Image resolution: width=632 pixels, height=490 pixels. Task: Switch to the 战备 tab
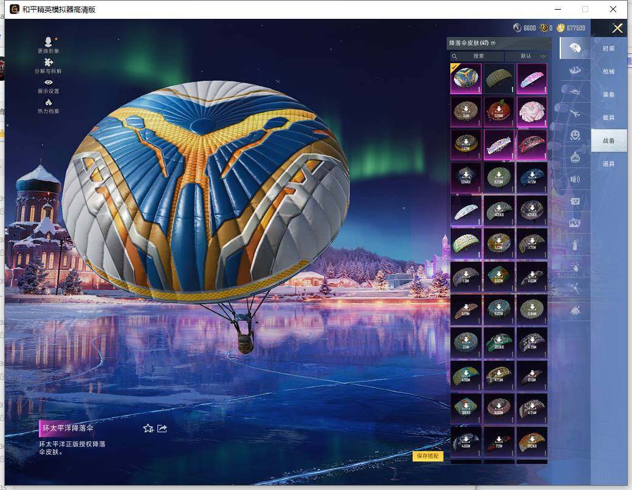click(609, 140)
